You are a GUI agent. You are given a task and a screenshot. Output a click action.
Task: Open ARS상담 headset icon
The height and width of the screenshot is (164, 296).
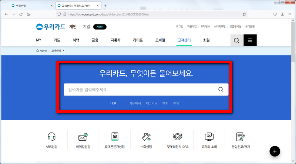(x=51, y=136)
